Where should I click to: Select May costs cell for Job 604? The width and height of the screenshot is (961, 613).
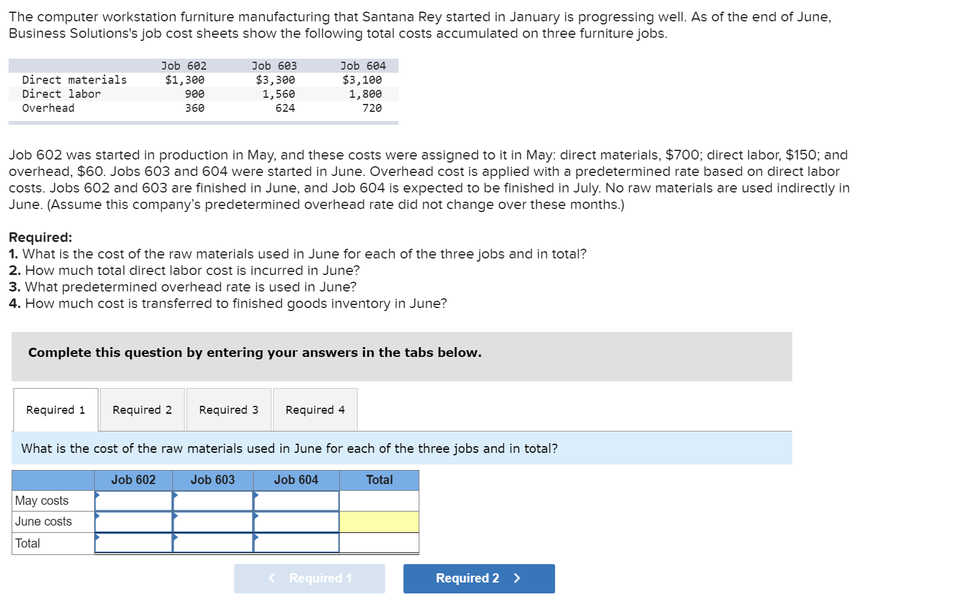pos(296,501)
